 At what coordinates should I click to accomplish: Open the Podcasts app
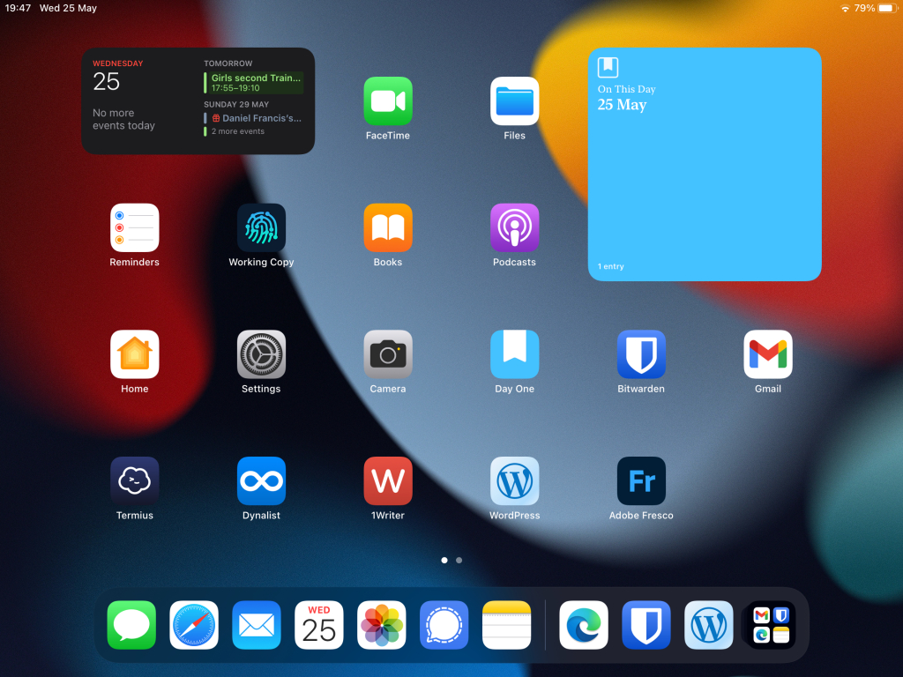[514, 228]
